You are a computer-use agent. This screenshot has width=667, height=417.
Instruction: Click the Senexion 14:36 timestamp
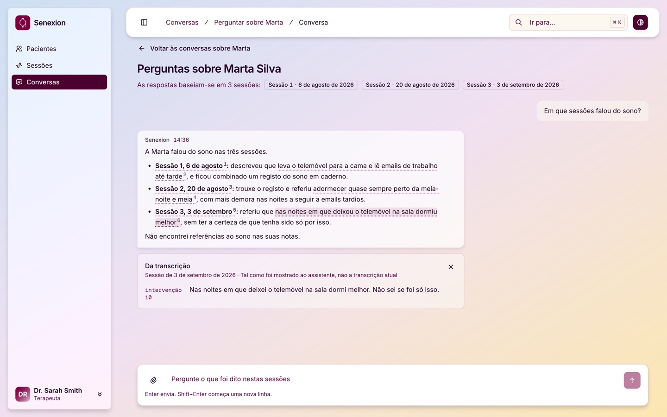coord(181,140)
